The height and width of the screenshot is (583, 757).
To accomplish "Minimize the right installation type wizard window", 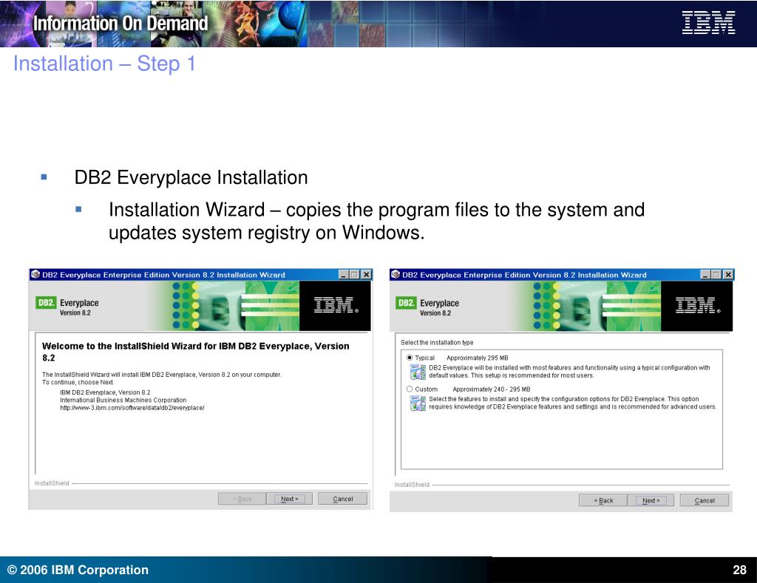I will click(x=705, y=275).
